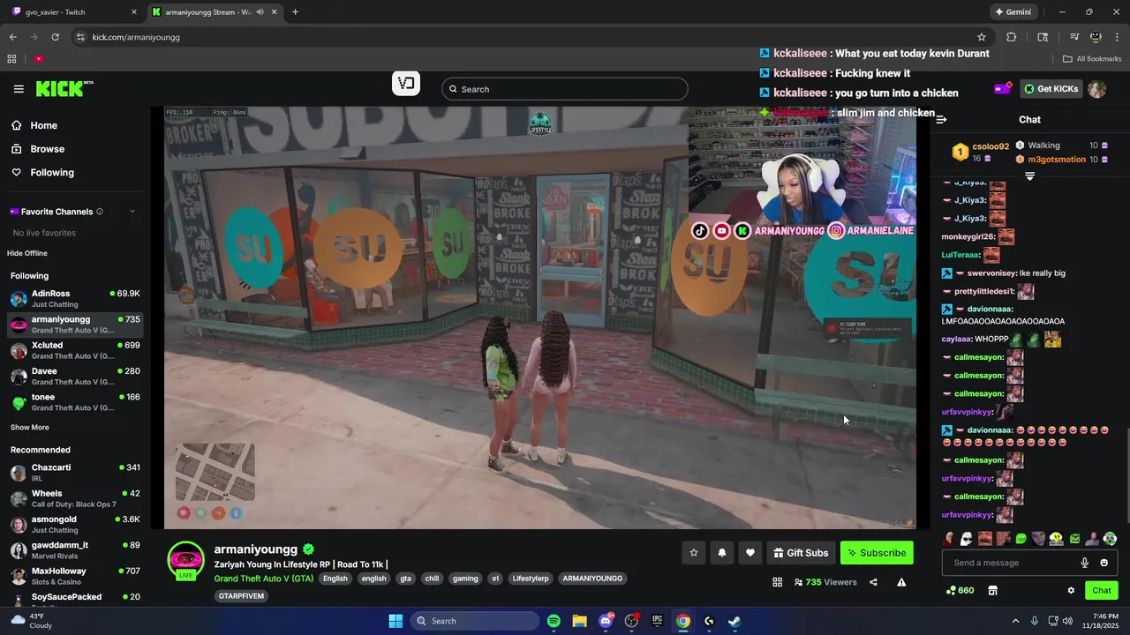Screen dimensions: 1130x635
Task: Open tonee channel in sidebar
Action: point(75,402)
